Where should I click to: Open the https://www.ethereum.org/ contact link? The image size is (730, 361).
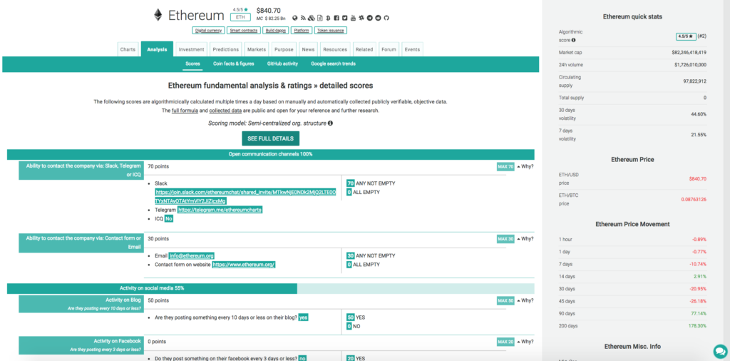click(x=244, y=265)
